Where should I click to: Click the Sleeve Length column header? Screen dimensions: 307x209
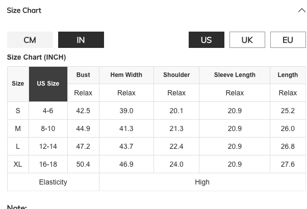235,75
